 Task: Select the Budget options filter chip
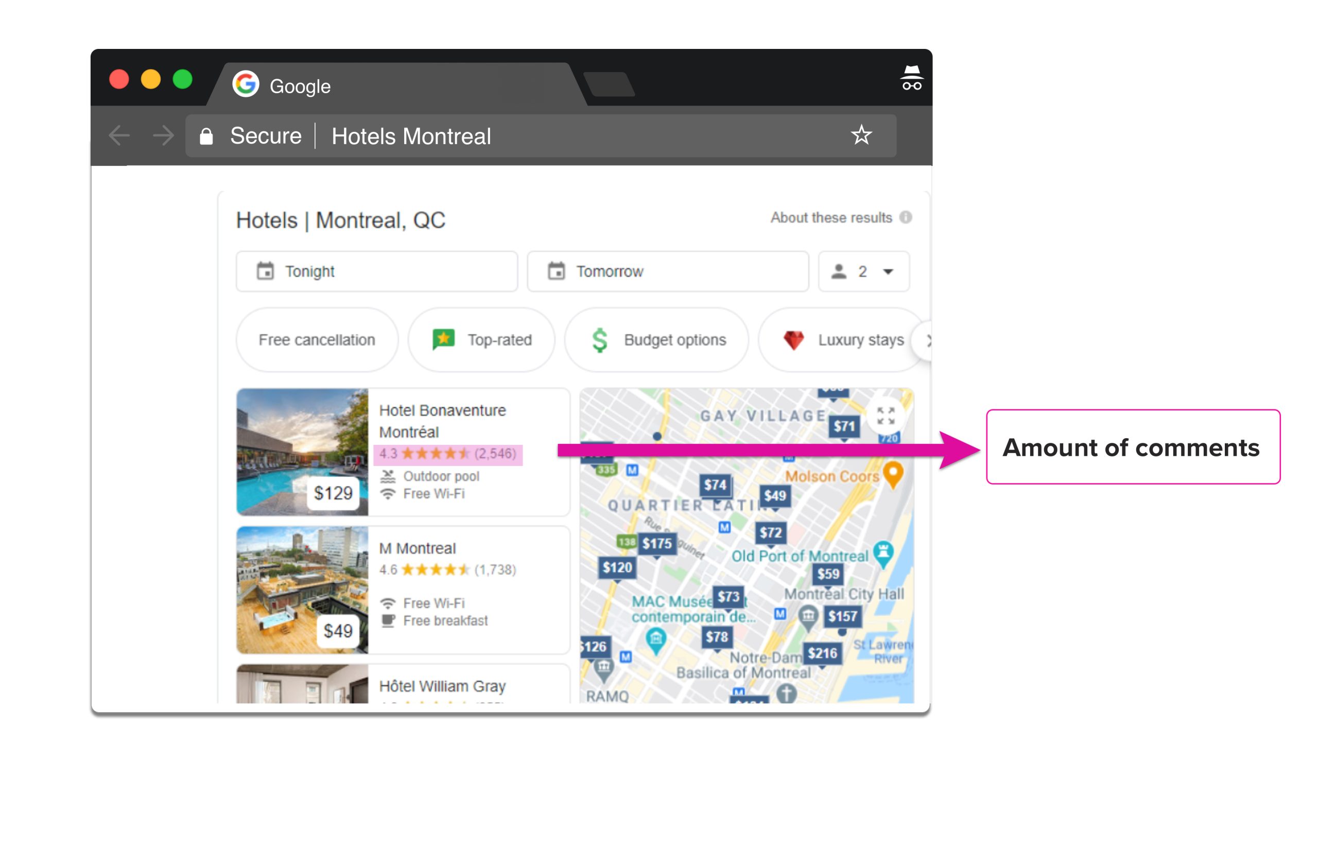(657, 340)
